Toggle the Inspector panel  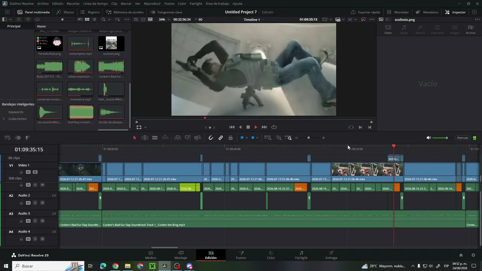coord(455,12)
